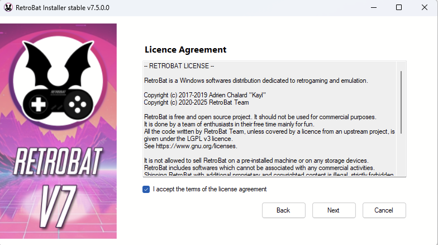The height and width of the screenshot is (245, 438).
Task: Click the Licence Agreement heading
Action: (x=185, y=50)
